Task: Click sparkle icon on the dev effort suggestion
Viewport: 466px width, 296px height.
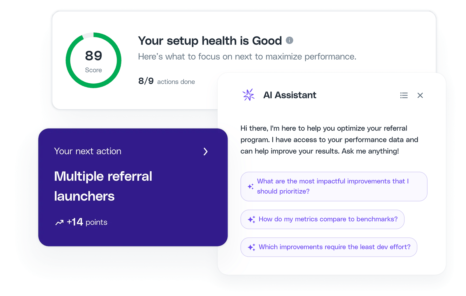Action: pos(251,247)
